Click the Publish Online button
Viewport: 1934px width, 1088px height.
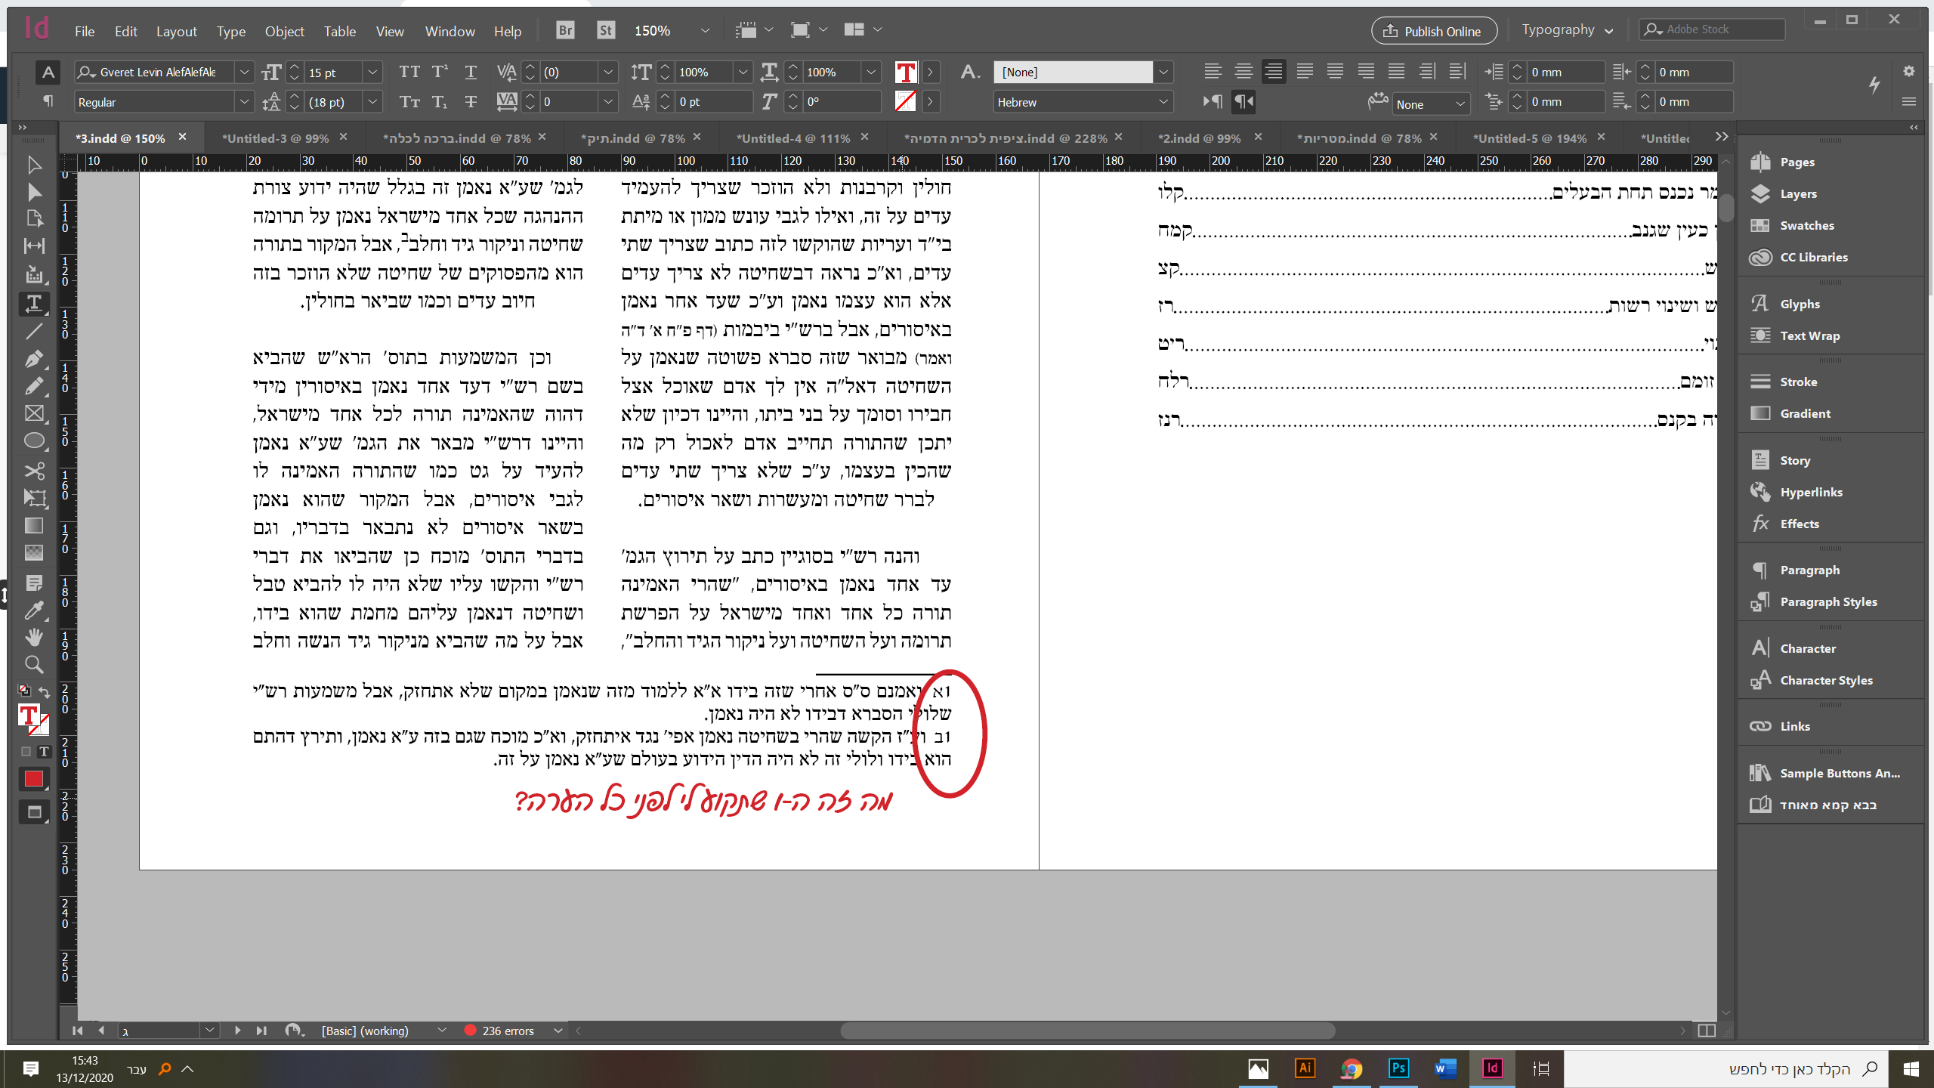(1433, 31)
